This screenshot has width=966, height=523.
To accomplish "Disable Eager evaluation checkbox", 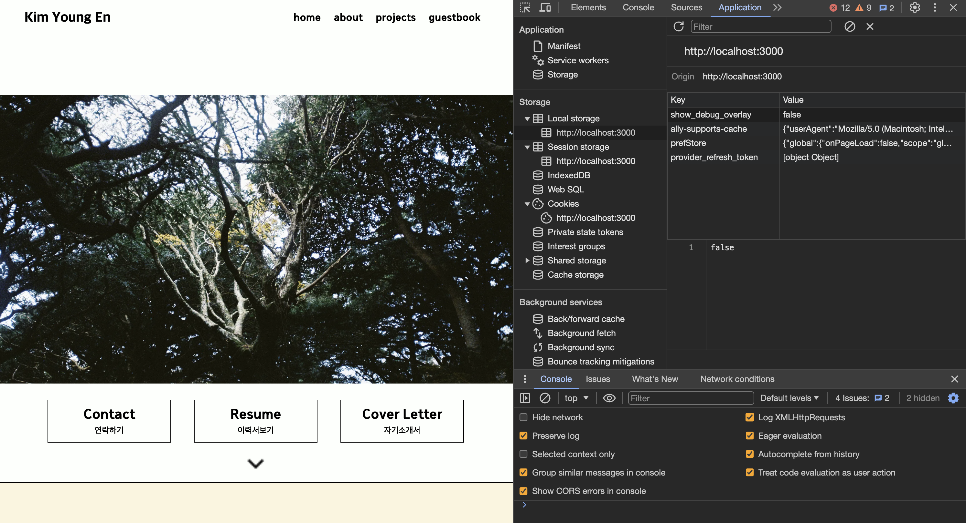I will click(x=749, y=436).
